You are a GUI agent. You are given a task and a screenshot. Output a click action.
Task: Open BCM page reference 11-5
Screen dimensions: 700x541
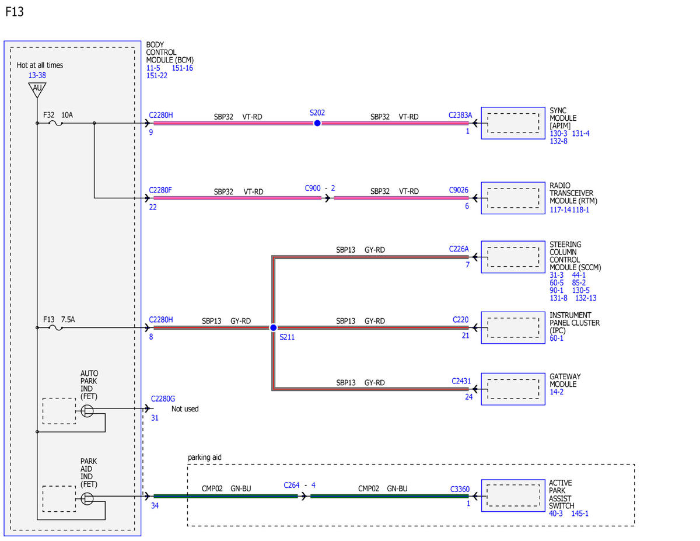(x=153, y=68)
